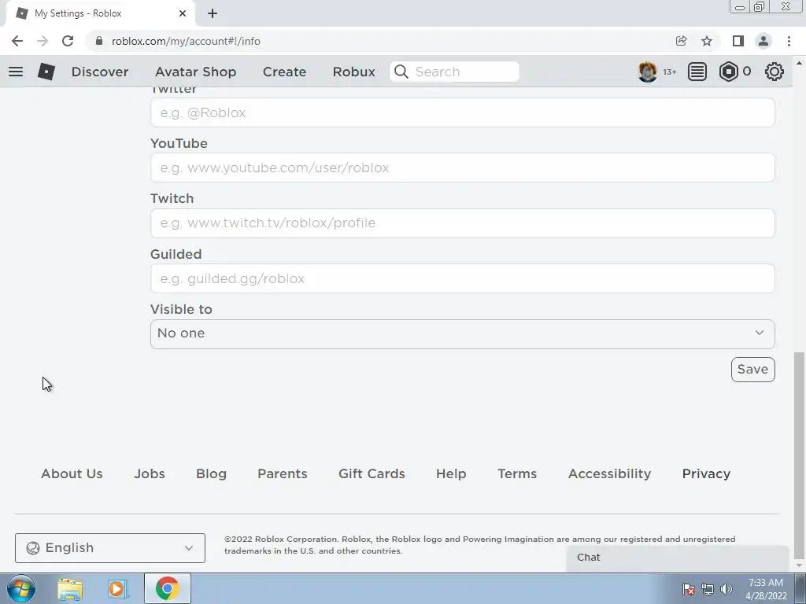The width and height of the screenshot is (806, 604).
Task: Open the Terms footer link
Action: pos(517,473)
